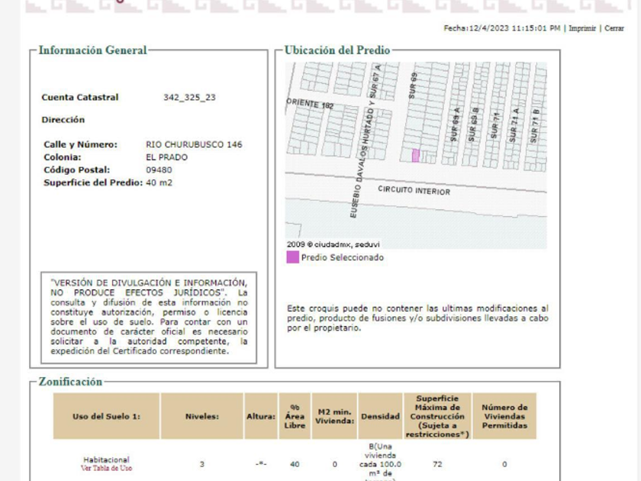Click the SUR 69 street label on the map

(x=413, y=86)
